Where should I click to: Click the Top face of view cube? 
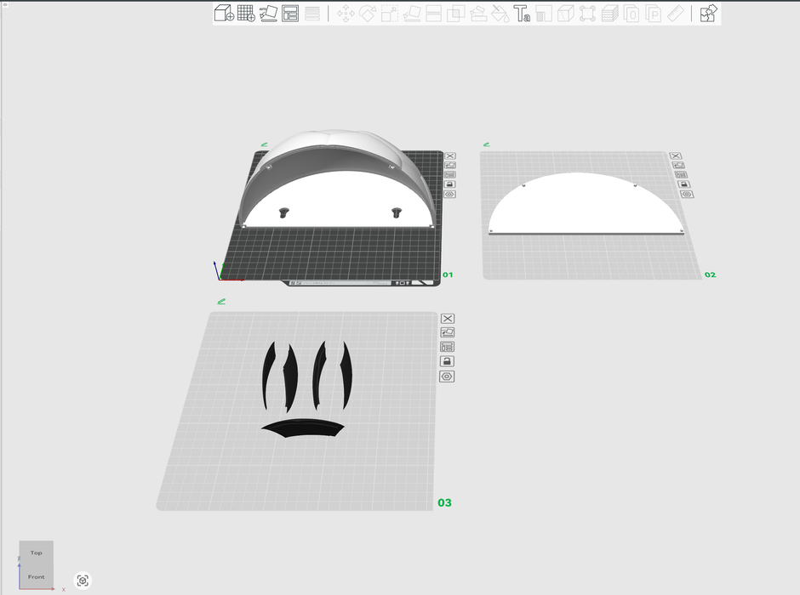coord(37,552)
